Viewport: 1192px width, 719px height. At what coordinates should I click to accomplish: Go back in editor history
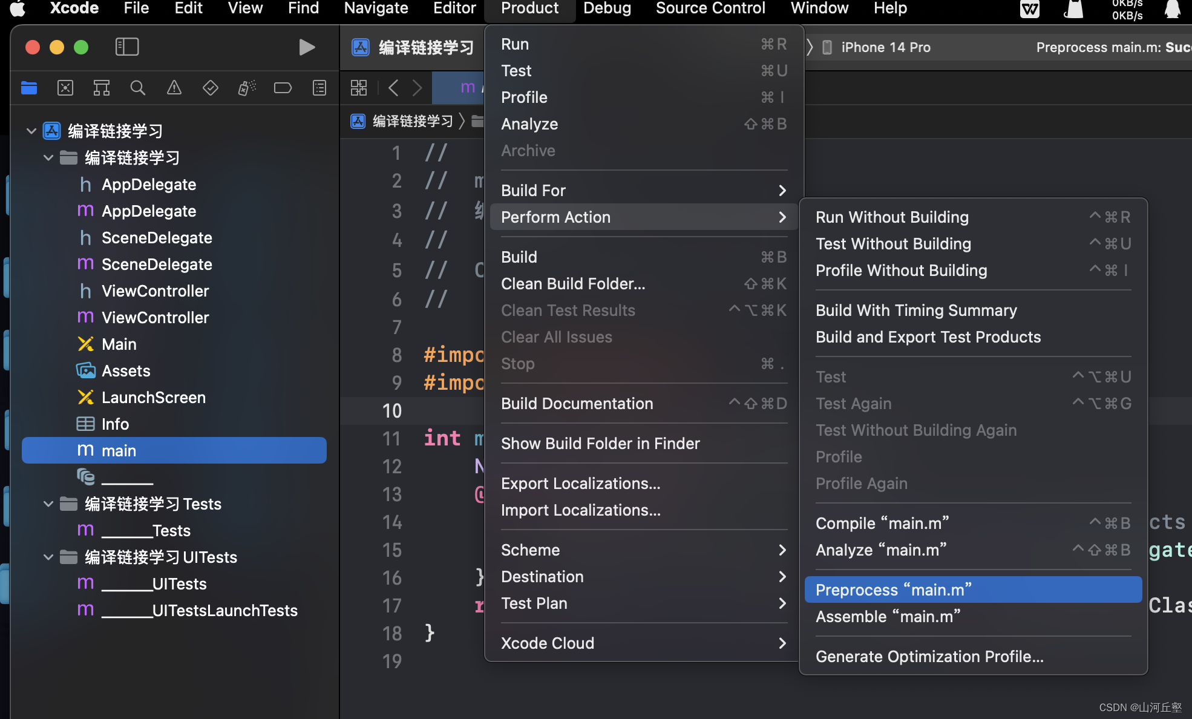(393, 88)
